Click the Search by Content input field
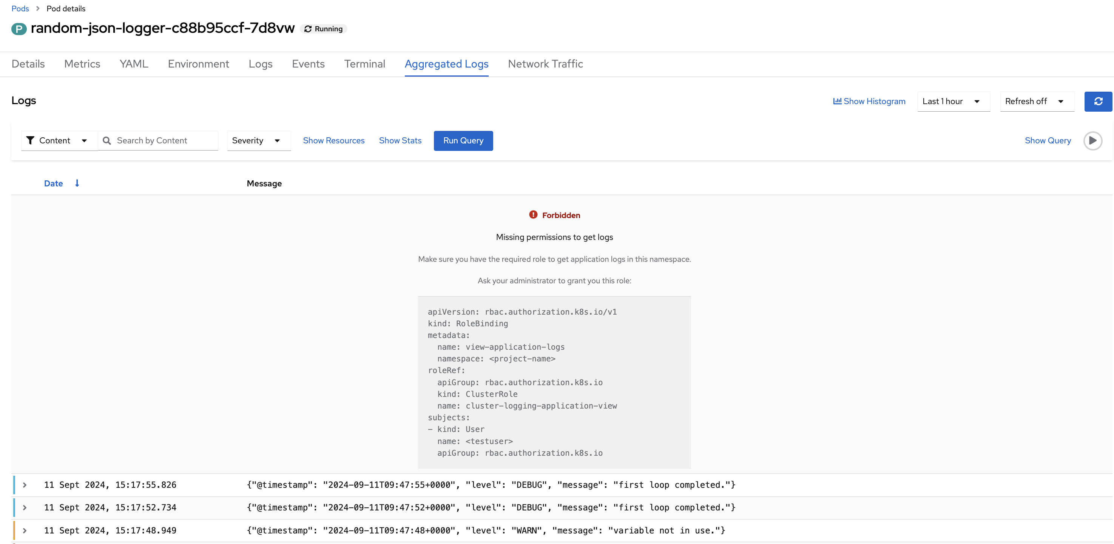Viewport: 1114px width, 544px height. [164, 140]
